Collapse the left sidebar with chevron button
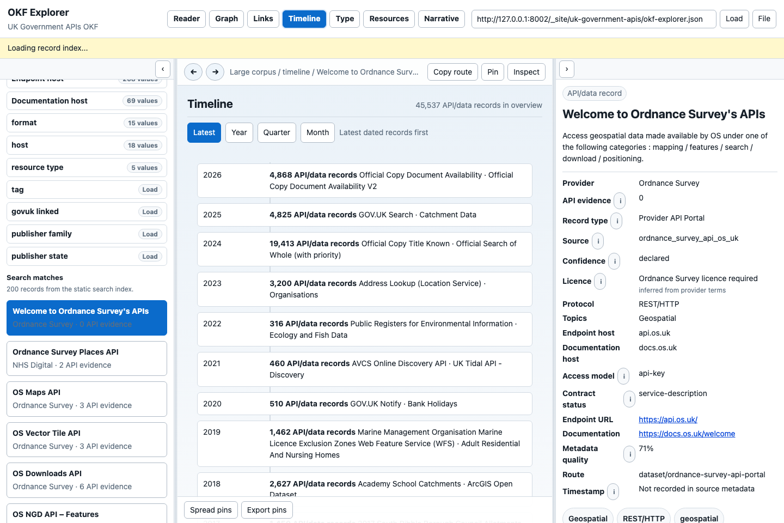Image resolution: width=784 pixels, height=523 pixels. pyautogui.click(x=163, y=69)
